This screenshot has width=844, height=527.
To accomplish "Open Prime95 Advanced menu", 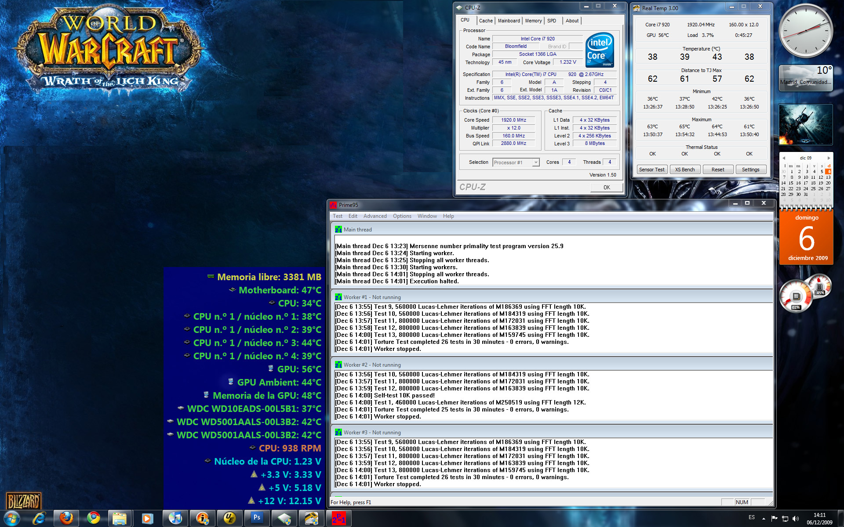I will tap(375, 216).
